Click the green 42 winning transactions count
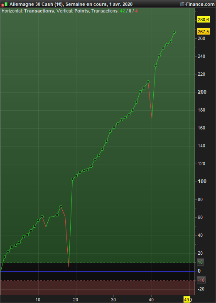 (122, 11)
